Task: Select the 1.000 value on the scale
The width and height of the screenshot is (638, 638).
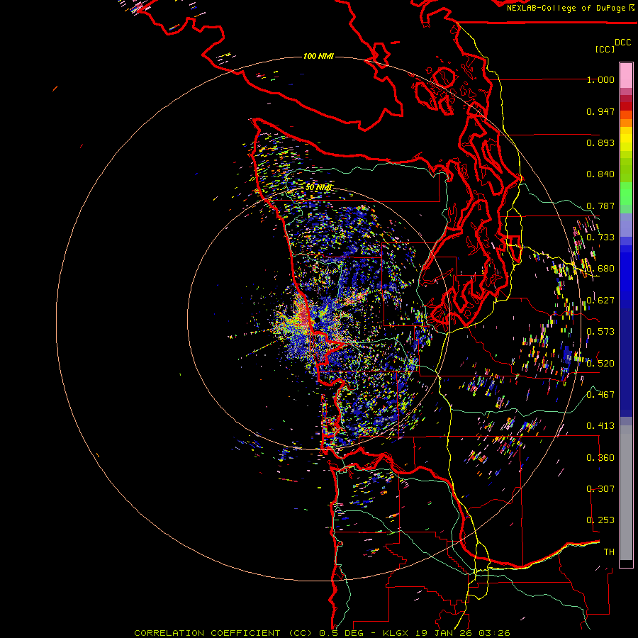Action: 600,79
